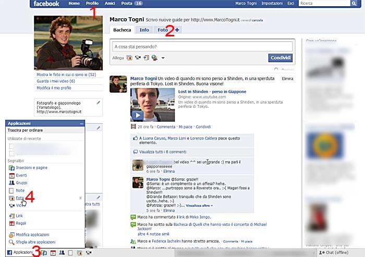The height and width of the screenshot is (257, 365).
Task: Open Posta inbox with 16 messages
Action: (131, 3)
